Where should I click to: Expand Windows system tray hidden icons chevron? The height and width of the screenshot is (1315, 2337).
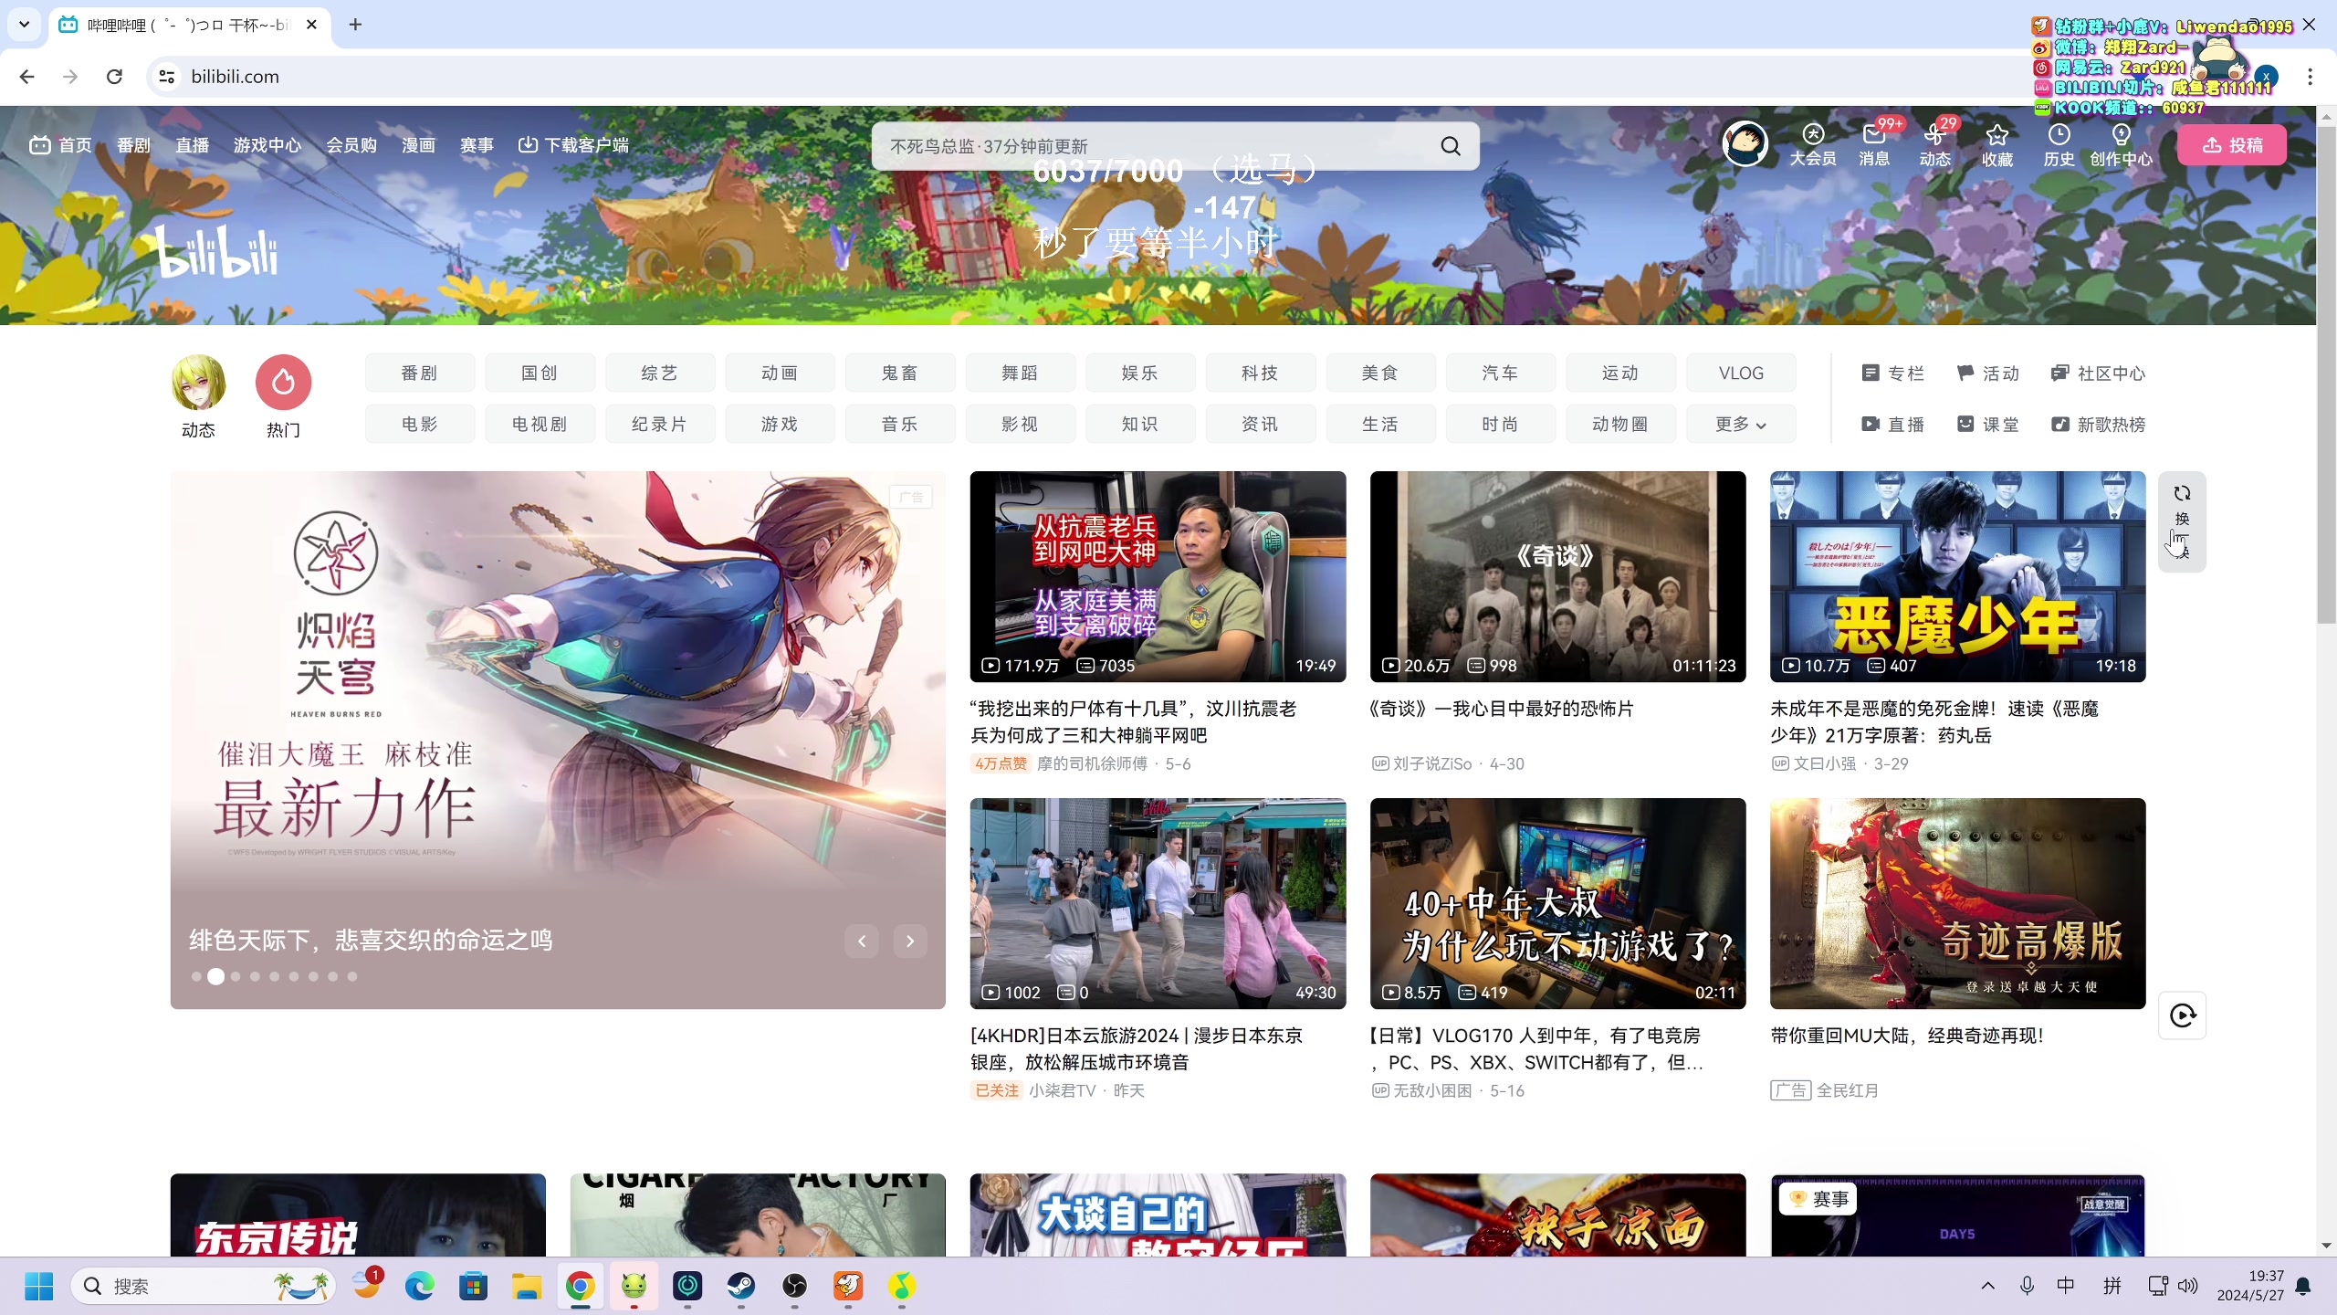pos(1987,1286)
